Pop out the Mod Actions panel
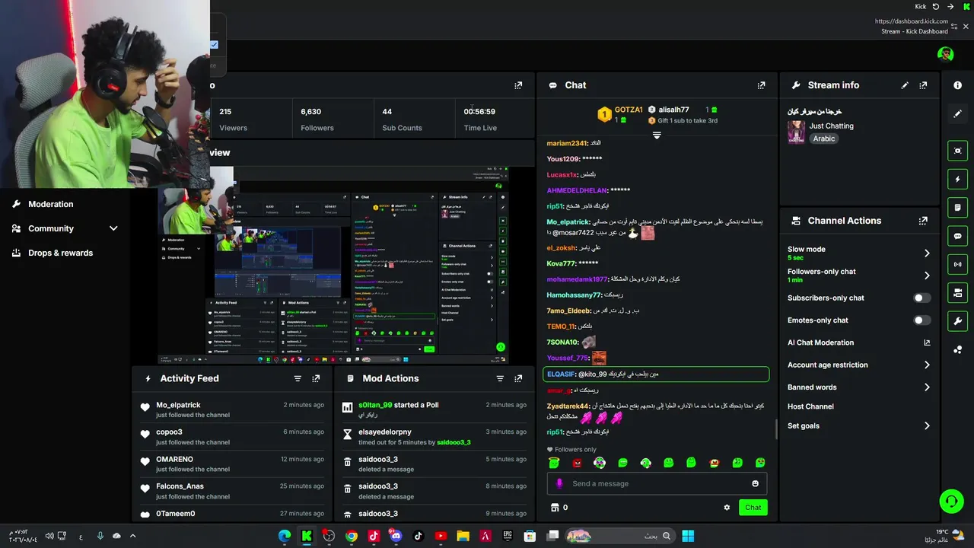The height and width of the screenshot is (548, 974). tap(518, 378)
